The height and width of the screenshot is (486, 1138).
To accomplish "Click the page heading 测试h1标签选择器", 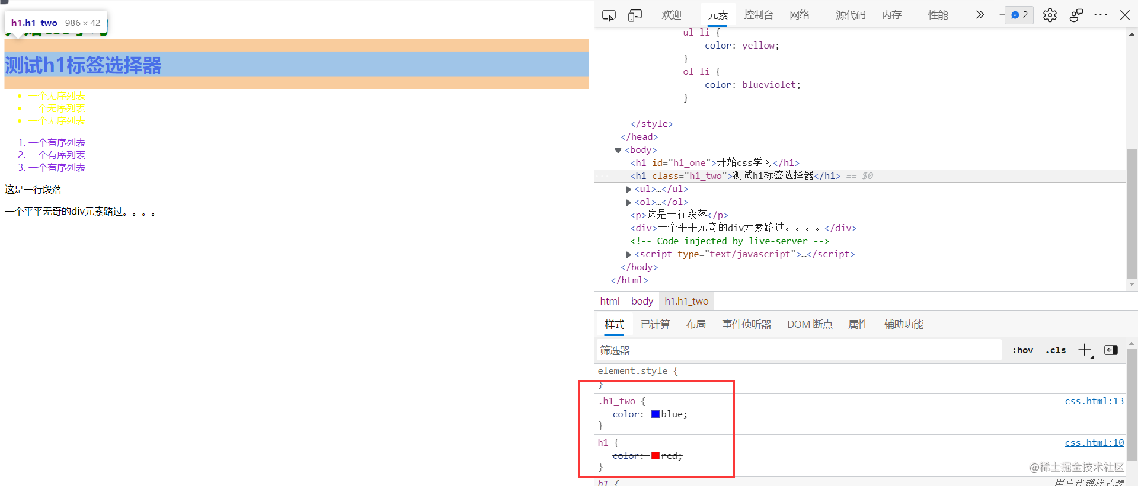I will click(83, 65).
